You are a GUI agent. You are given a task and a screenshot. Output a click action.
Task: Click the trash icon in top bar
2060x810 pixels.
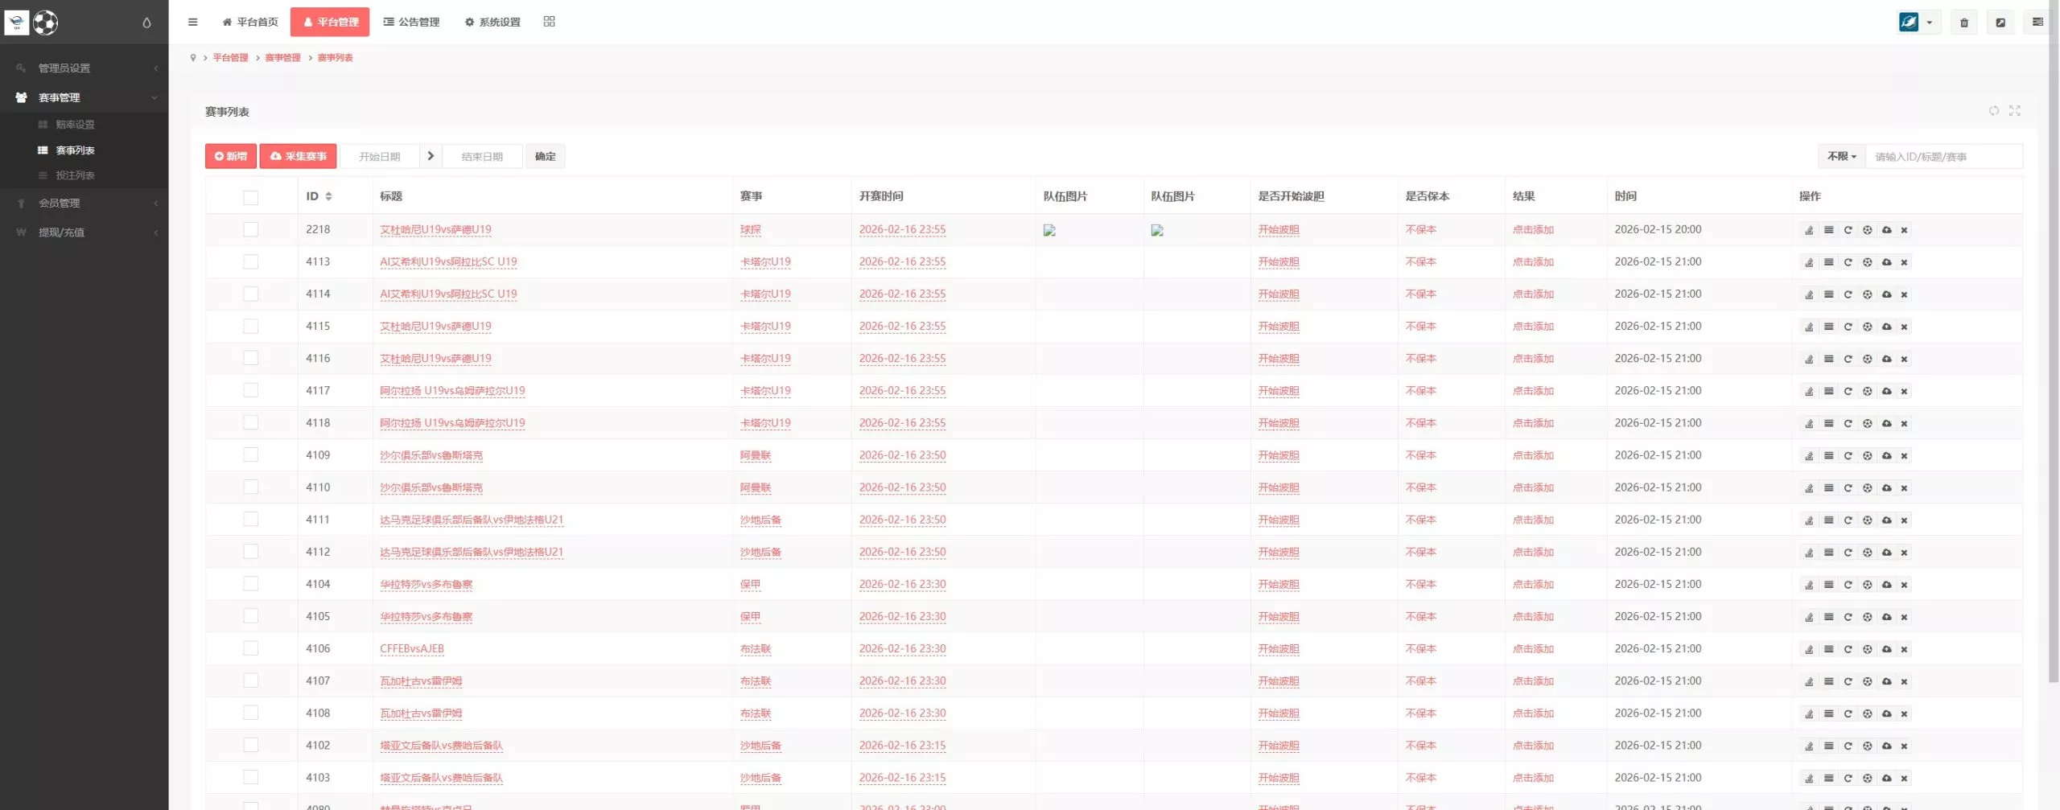[1963, 23]
